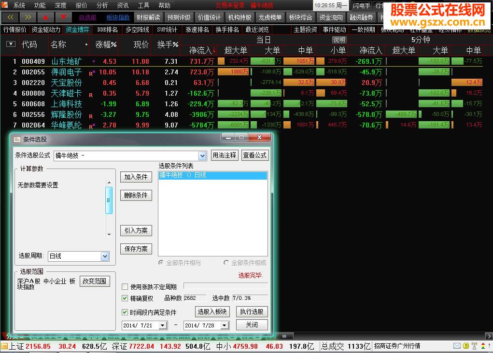Image resolution: width=493 pixels, height=353 pixels.
Task: Select 擒牛绝技 日线 condition list item
Action: point(213,175)
